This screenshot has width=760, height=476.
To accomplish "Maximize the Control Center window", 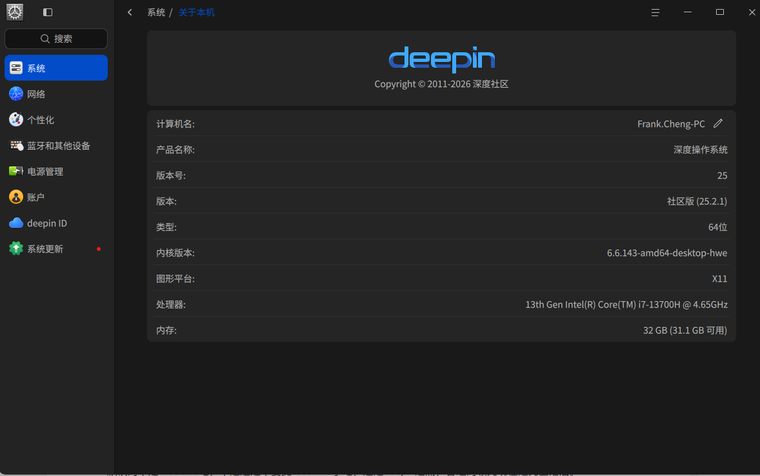I will [720, 12].
